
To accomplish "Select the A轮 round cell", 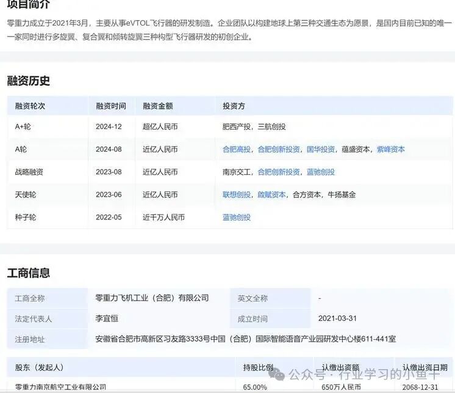I will pos(21,149).
